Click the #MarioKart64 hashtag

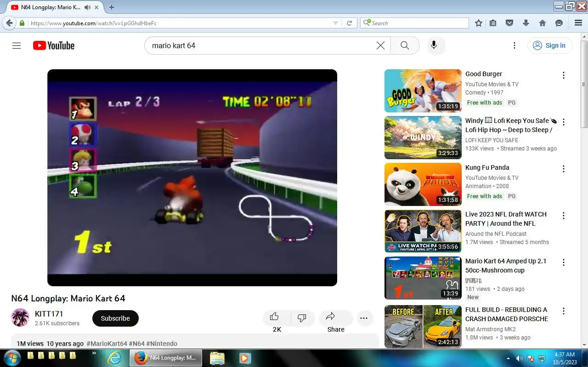[x=107, y=344]
